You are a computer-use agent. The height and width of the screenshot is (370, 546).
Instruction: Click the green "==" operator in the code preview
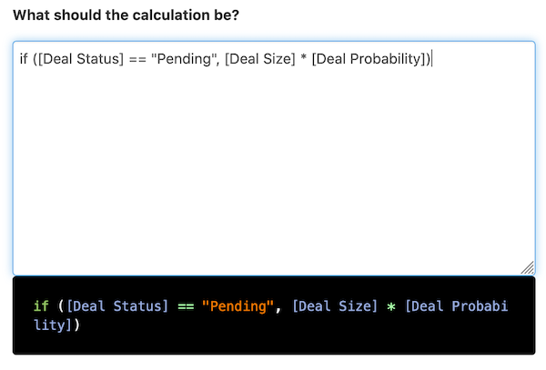186,306
